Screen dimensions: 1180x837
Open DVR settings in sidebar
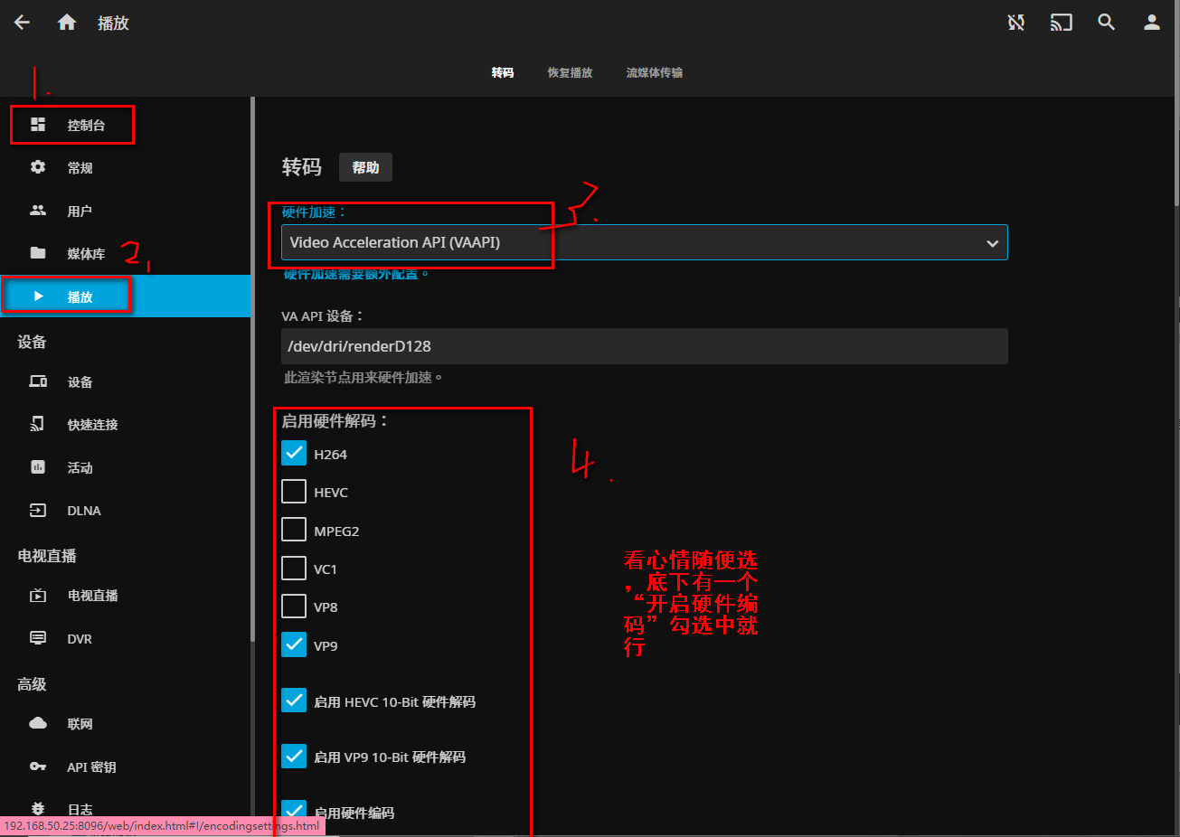tap(125, 638)
